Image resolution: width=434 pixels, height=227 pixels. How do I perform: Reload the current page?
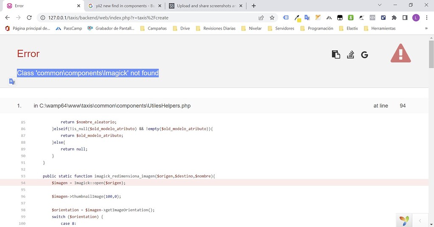tap(29, 18)
